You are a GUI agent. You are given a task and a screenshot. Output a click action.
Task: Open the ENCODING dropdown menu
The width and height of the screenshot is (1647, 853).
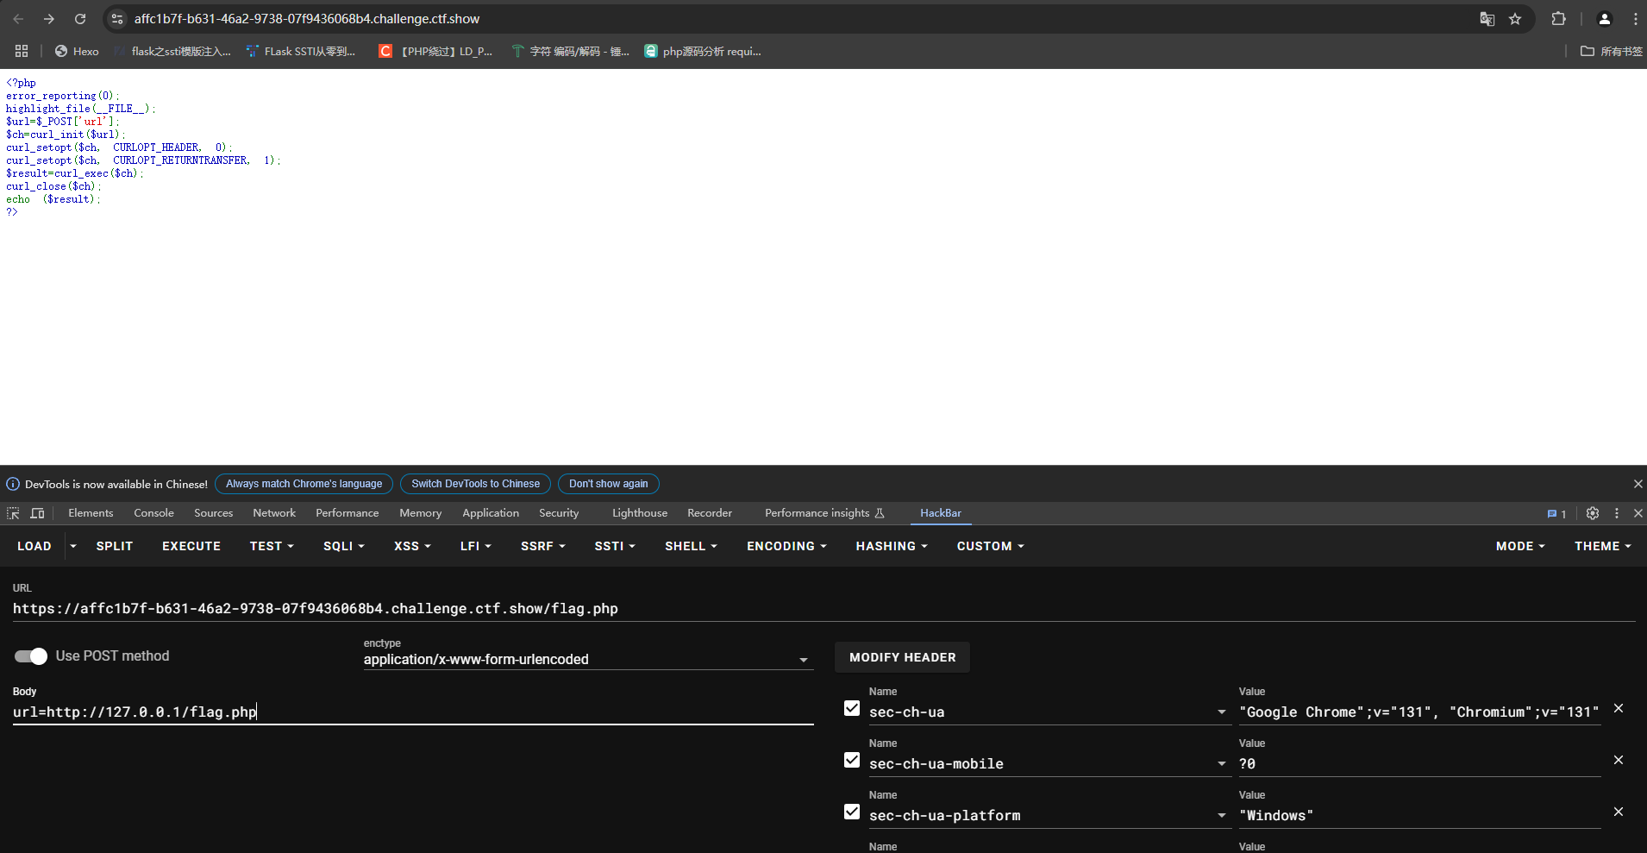[x=786, y=546]
